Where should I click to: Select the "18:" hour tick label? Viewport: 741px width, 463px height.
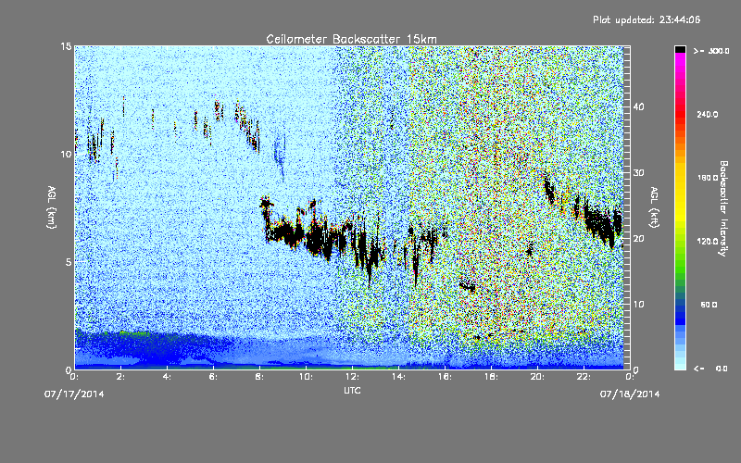491,377
